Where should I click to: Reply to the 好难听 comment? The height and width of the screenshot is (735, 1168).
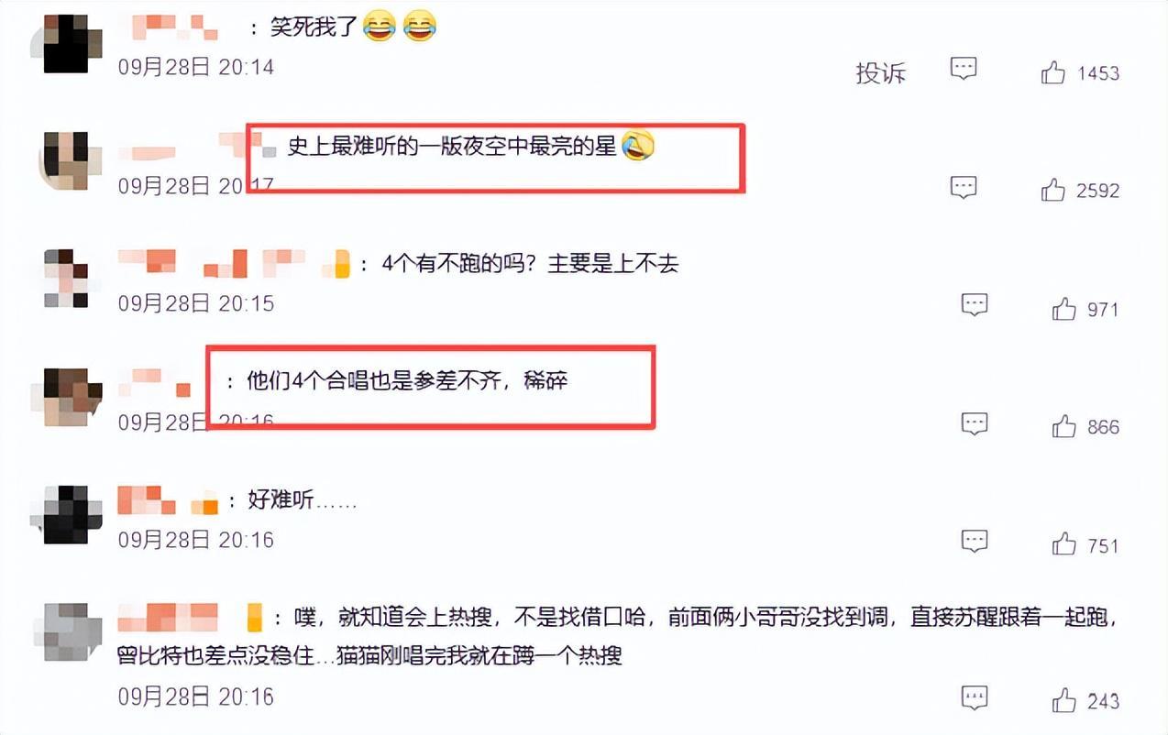pyautogui.click(x=974, y=541)
